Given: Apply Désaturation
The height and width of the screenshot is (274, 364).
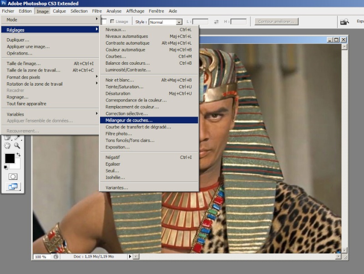Looking at the screenshot, I should pos(149,94).
